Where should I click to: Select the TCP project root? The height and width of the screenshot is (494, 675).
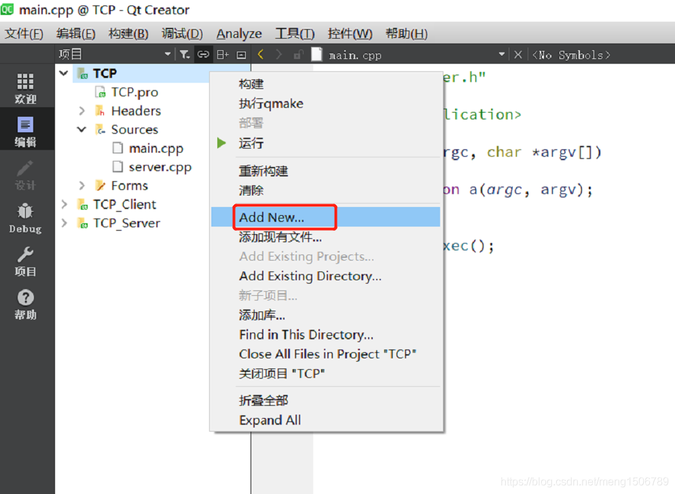coord(105,73)
